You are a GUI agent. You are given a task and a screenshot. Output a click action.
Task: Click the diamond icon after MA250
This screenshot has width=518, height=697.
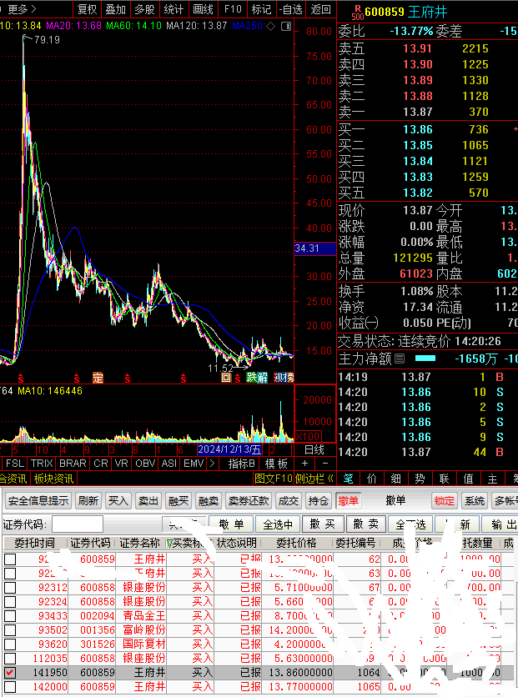[x=270, y=26]
